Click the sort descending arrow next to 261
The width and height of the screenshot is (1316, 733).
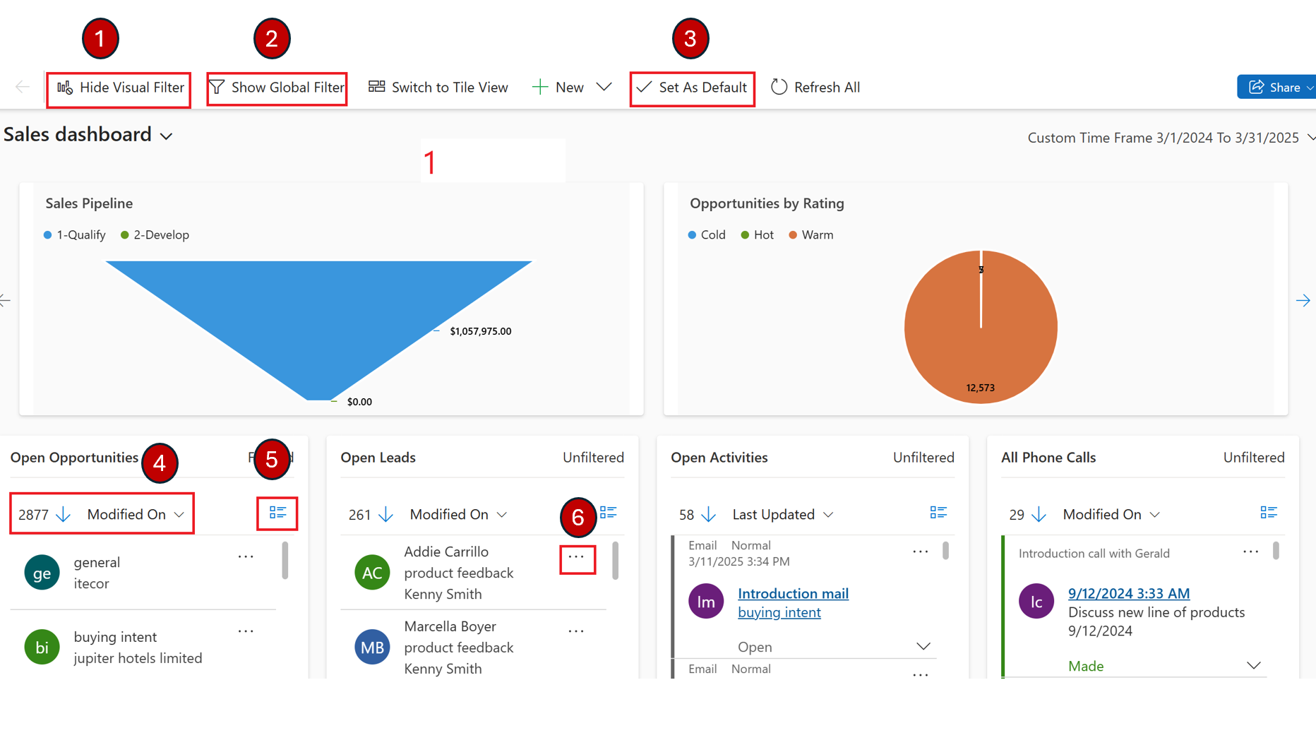click(386, 514)
